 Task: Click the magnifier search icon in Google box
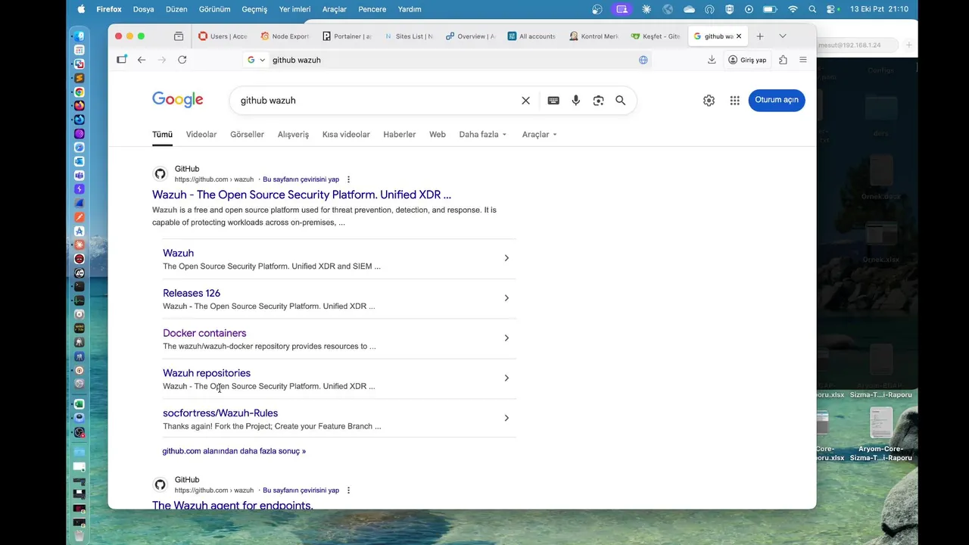coord(621,101)
